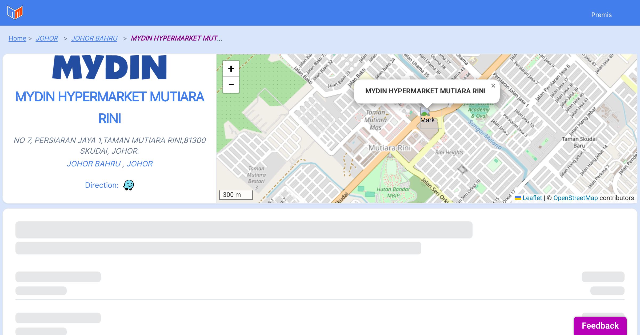This screenshot has height=335, width=640.
Task: Open the Feedback button
Action: coord(600,326)
